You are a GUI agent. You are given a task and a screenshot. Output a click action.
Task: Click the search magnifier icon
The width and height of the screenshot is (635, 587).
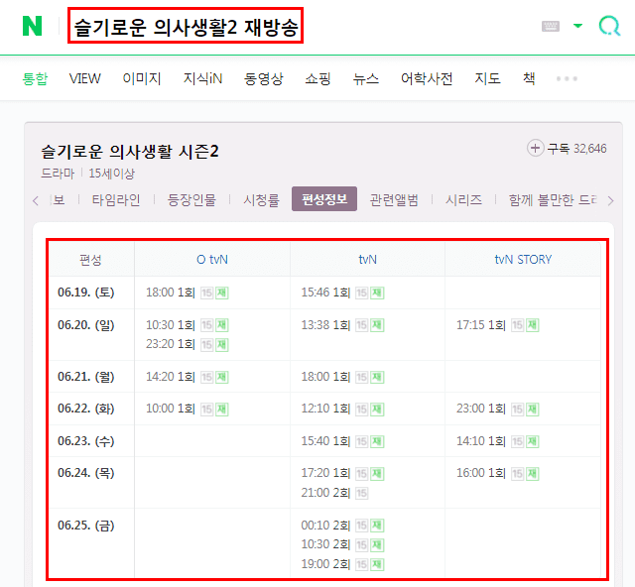point(609,26)
